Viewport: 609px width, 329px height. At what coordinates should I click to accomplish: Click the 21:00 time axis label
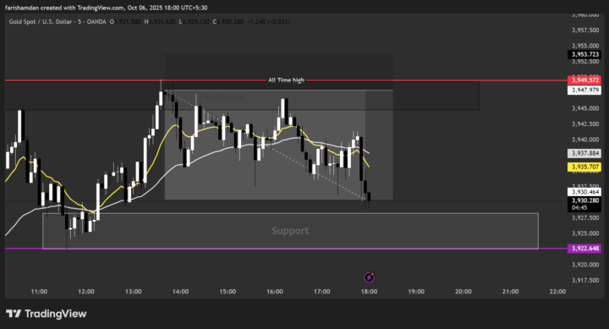510,291
